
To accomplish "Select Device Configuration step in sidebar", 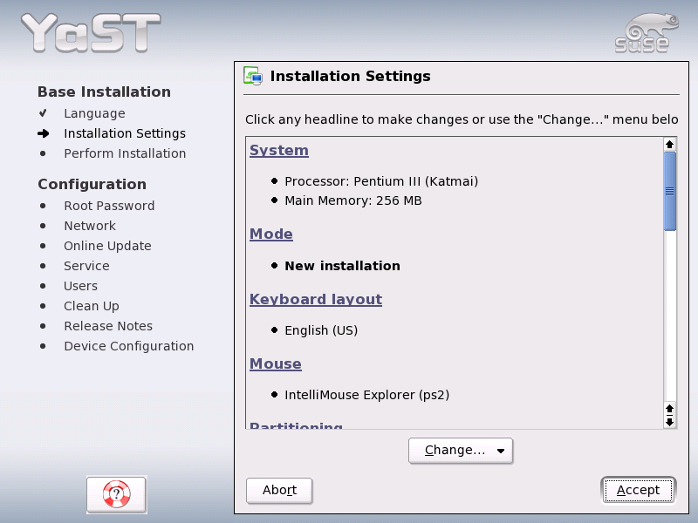I will click(x=129, y=346).
